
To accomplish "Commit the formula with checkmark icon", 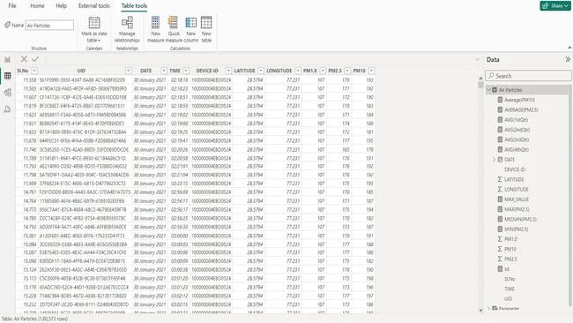I will click(35, 59).
